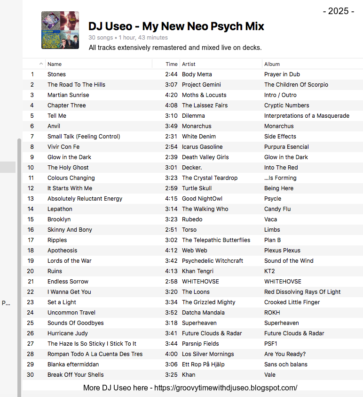363x397 pixels.
Task: Open the playlist album artwork collage
Action: pyautogui.click(x=60, y=30)
